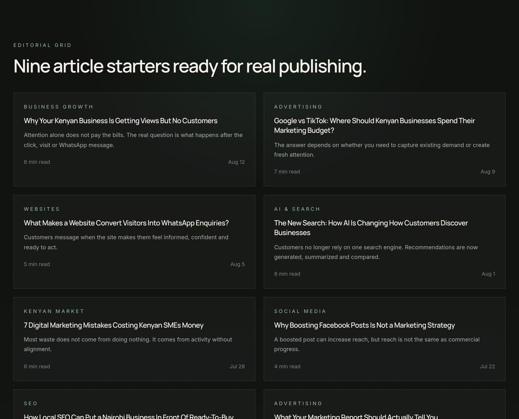Click '6 min read' in the Business Growth card
Viewport: 519px width, 419px height.
click(37, 162)
